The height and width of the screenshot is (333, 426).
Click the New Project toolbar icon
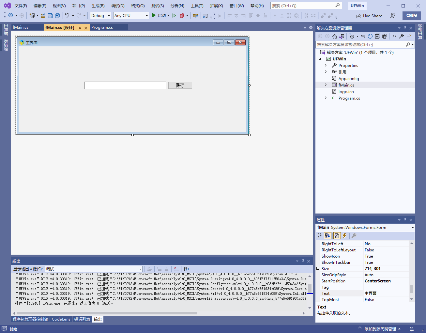pyautogui.click(x=32, y=15)
